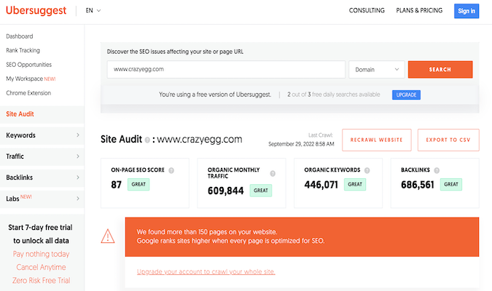
Task: Click info icon beside Organic Monthly Traffic
Action: click(x=273, y=174)
